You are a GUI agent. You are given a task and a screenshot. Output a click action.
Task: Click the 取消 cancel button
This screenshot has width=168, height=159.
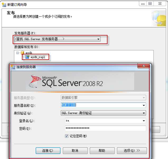coord(75,151)
